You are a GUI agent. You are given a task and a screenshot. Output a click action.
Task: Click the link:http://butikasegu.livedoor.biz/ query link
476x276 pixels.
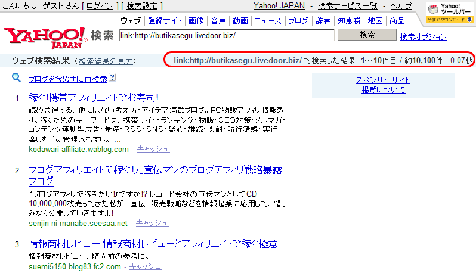click(237, 60)
